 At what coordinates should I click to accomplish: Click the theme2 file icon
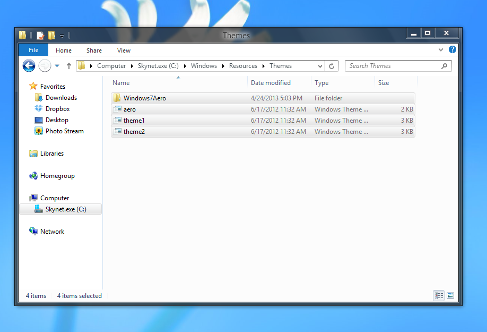pos(117,132)
